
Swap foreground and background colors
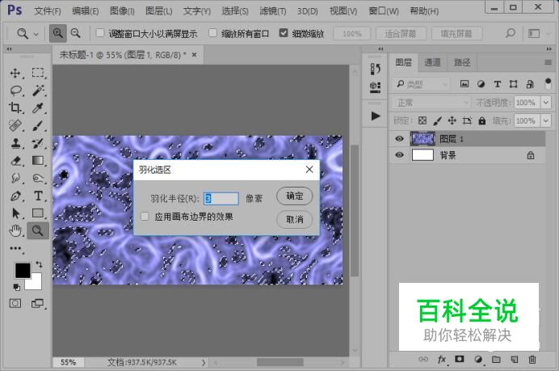click(x=39, y=264)
